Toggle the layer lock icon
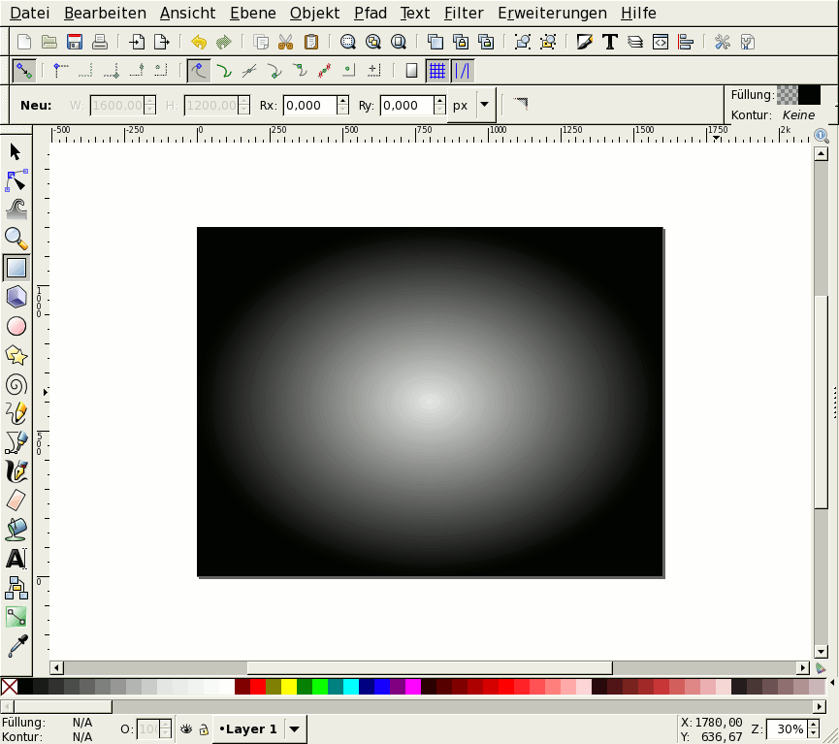This screenshot has width=839, height=744. tap(202, 728)
